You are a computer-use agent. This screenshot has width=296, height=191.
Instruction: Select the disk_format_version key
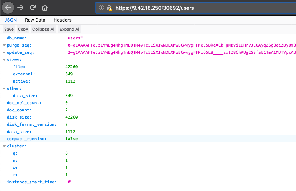click(x=32, y=124)
